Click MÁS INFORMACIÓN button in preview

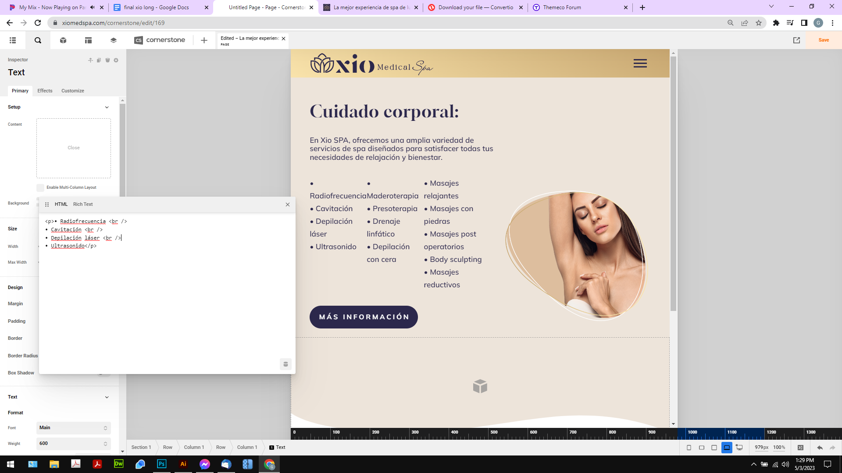pos(364,317)
